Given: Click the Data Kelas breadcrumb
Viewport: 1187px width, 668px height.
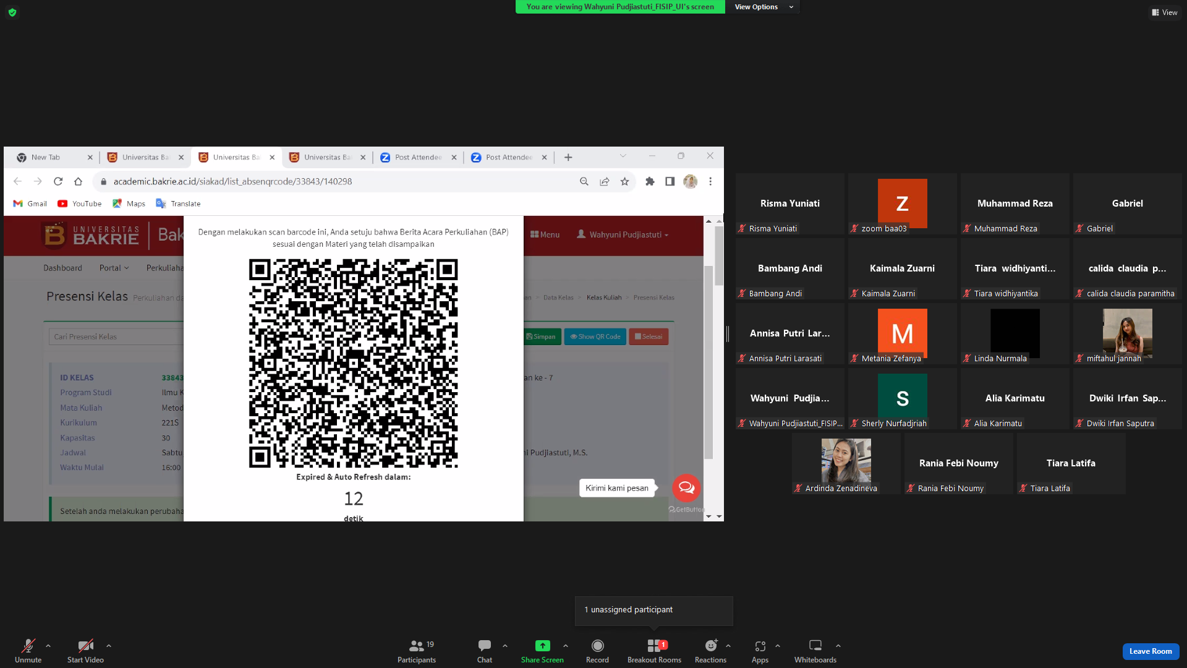Looking at the screenshot, I should 558,298.
